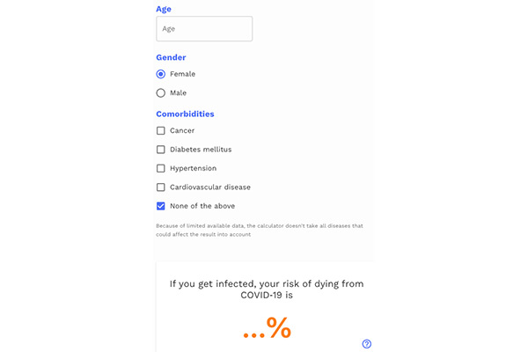
Task: Check the Cancer checkbox
Action: (161, 131)
